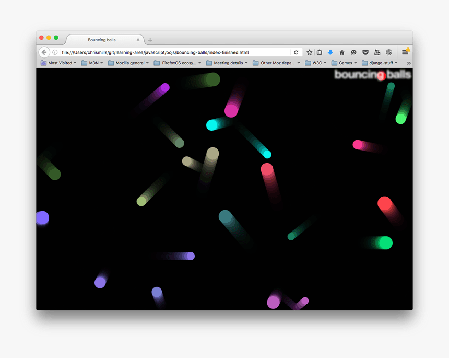
Task: Bookmark this page using the star icon
Action: click(309, 52)
